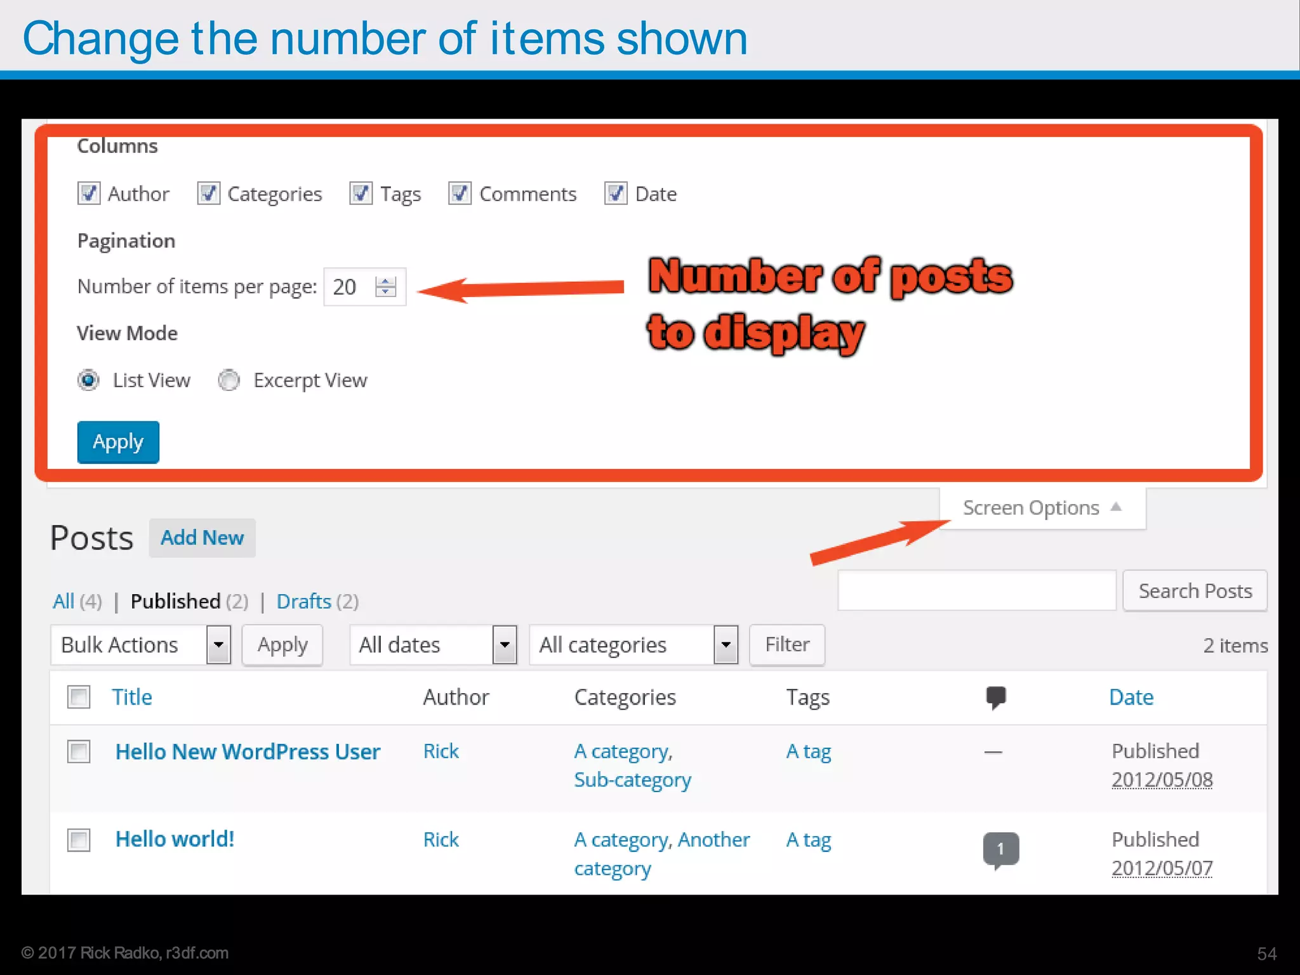Screen dimensions: 1300x975
Task: Click the Search Posts button
Action: [x=1195, y=591]
